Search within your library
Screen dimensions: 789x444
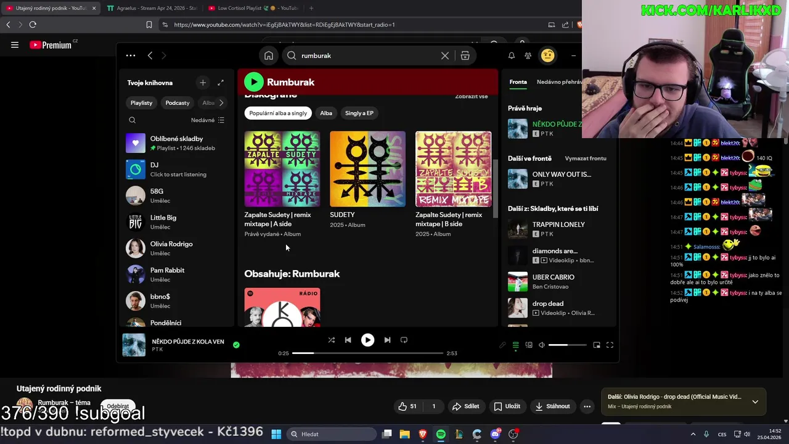[132, 120]
